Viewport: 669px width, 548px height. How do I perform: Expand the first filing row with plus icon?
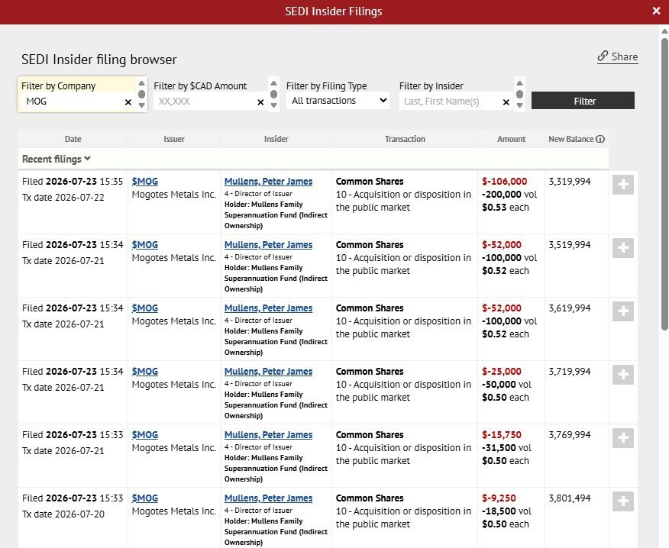(x=623, y=185)
